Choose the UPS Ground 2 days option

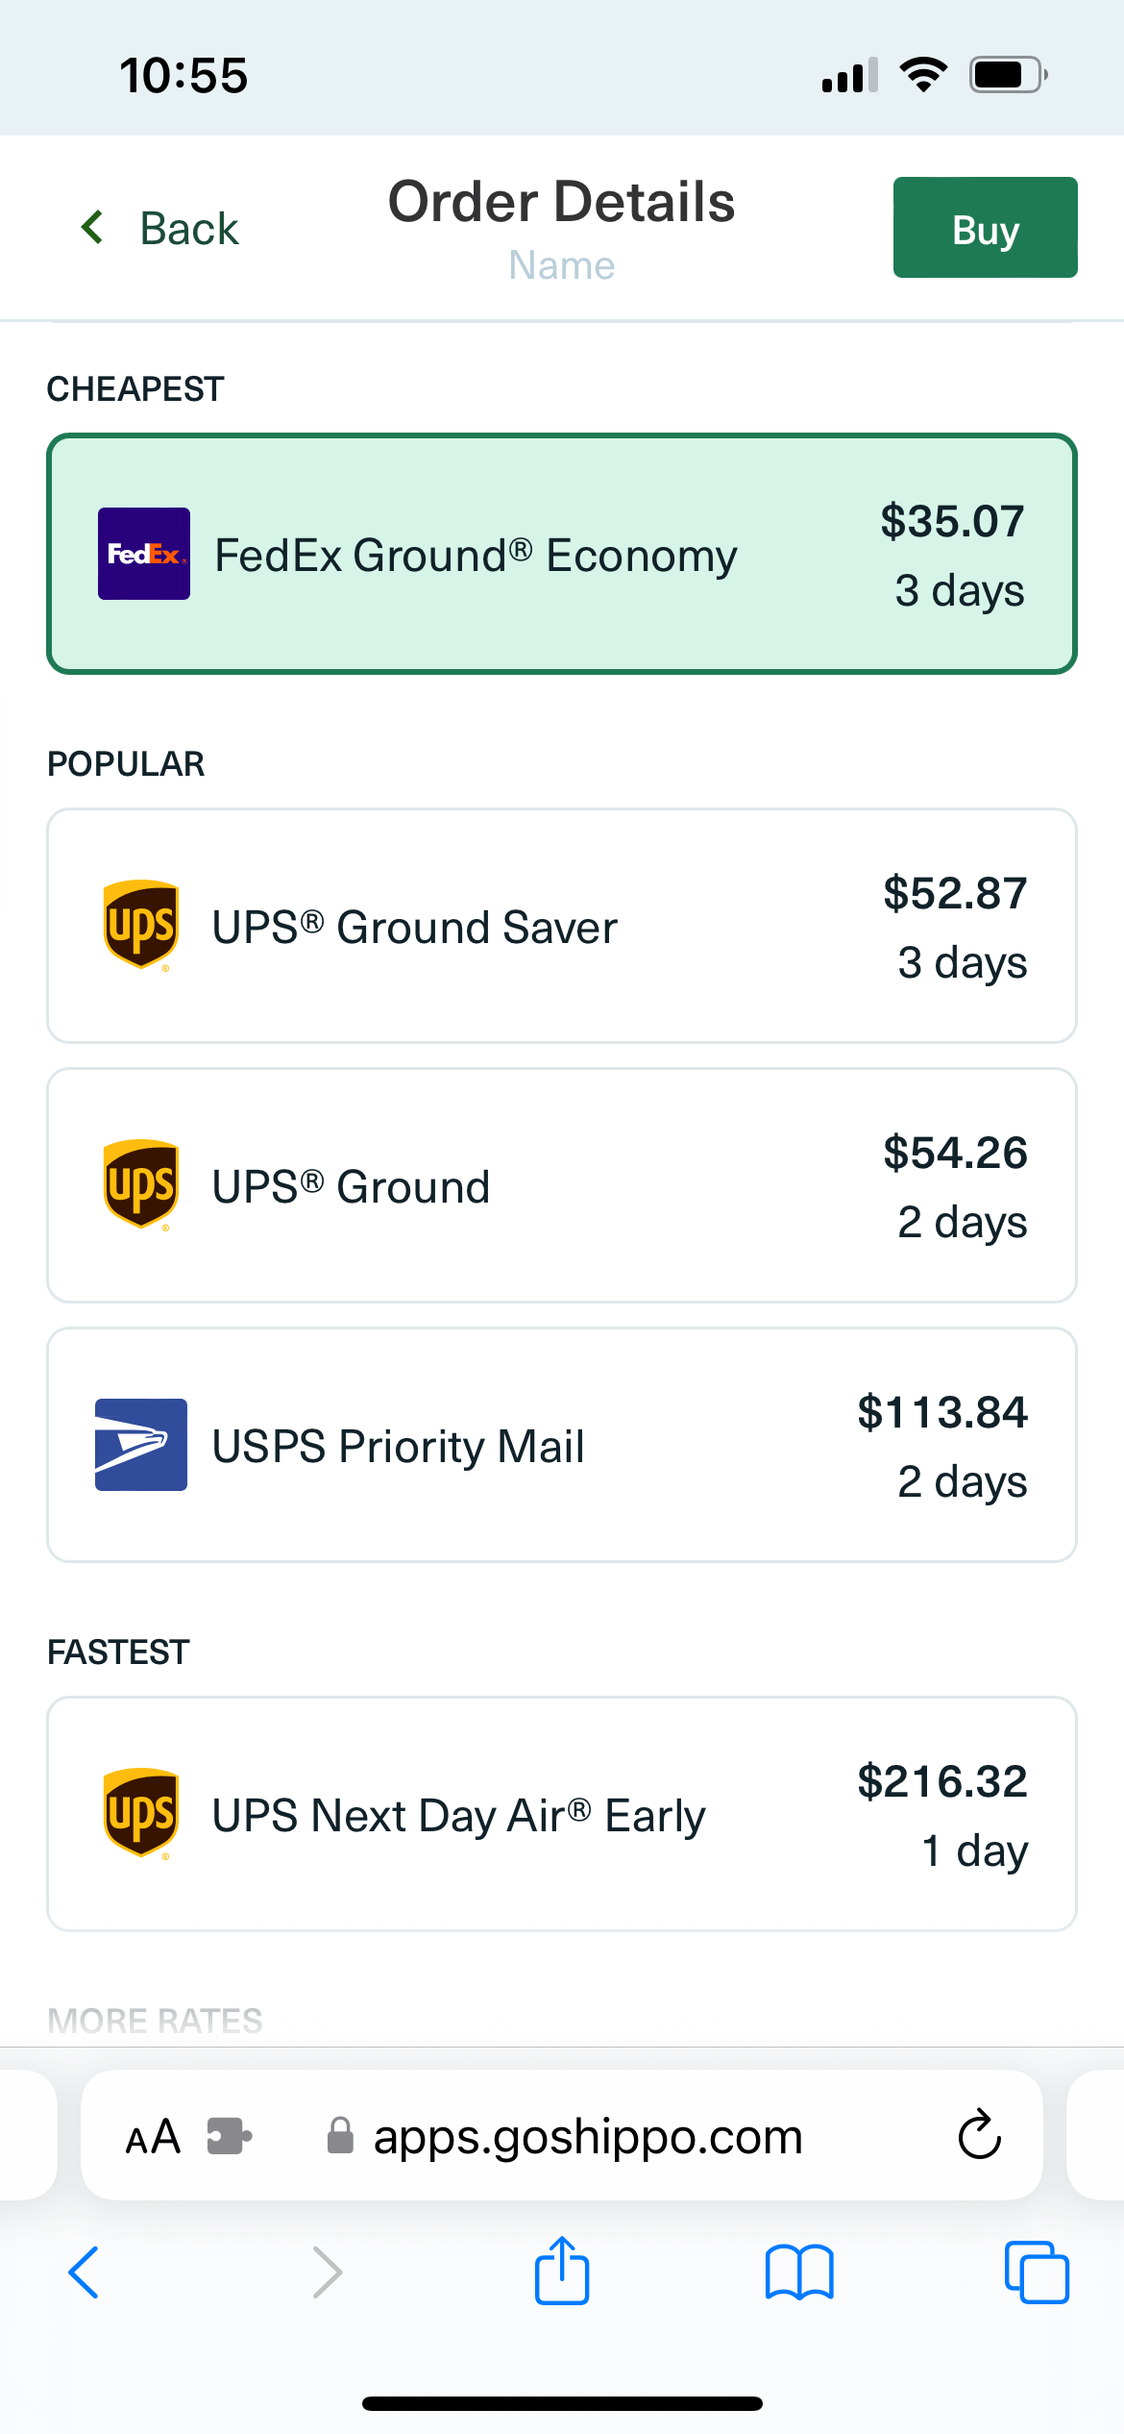pos(562,1185)
